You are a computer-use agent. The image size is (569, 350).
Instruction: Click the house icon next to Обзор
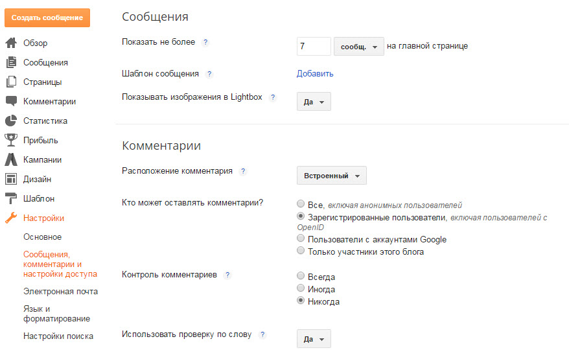click(10, 43)
